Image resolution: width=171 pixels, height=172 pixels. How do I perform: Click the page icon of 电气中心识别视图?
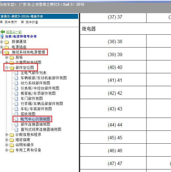pos(17,119)
